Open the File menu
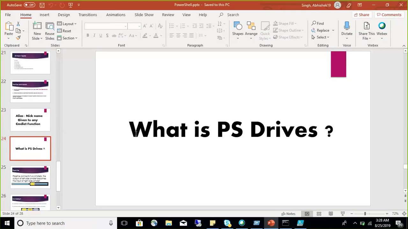The width and height of the screenshot is (408, 229). pos(8,15)
